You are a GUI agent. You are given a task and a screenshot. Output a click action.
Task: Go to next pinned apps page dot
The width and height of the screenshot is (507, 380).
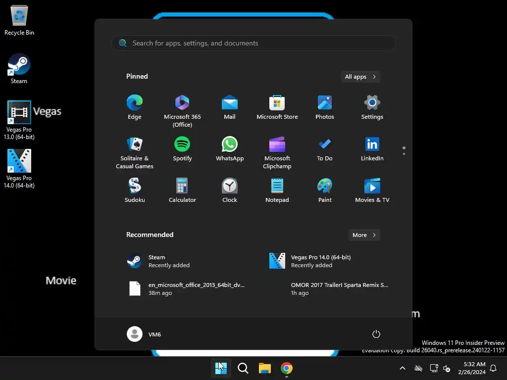(x=404, y=153)
